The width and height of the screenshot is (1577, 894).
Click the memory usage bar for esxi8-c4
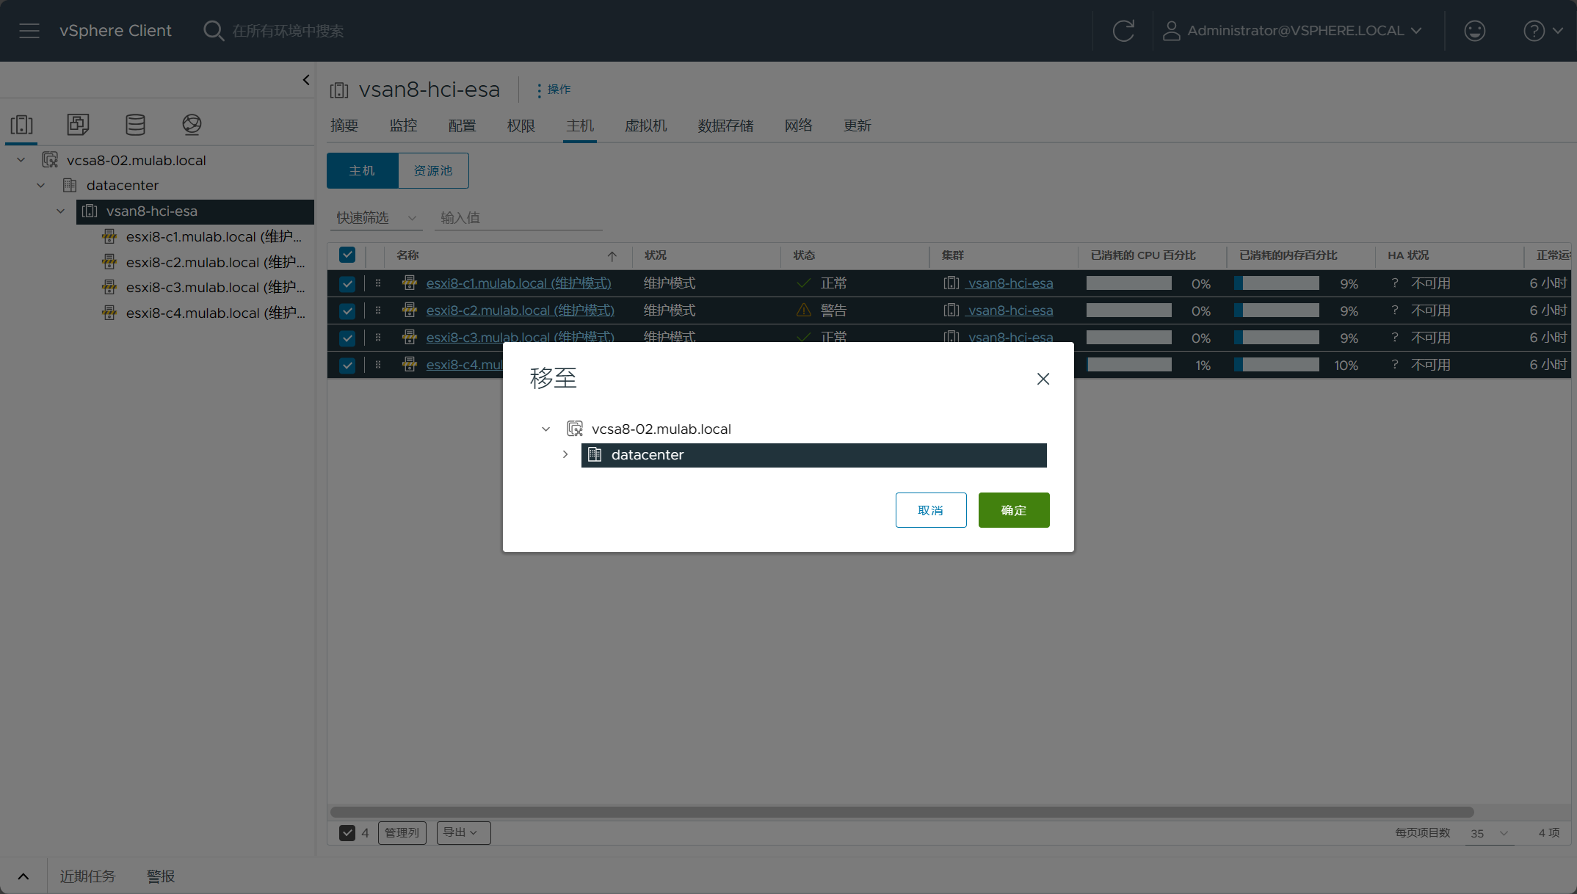(x=1277, y=365)
